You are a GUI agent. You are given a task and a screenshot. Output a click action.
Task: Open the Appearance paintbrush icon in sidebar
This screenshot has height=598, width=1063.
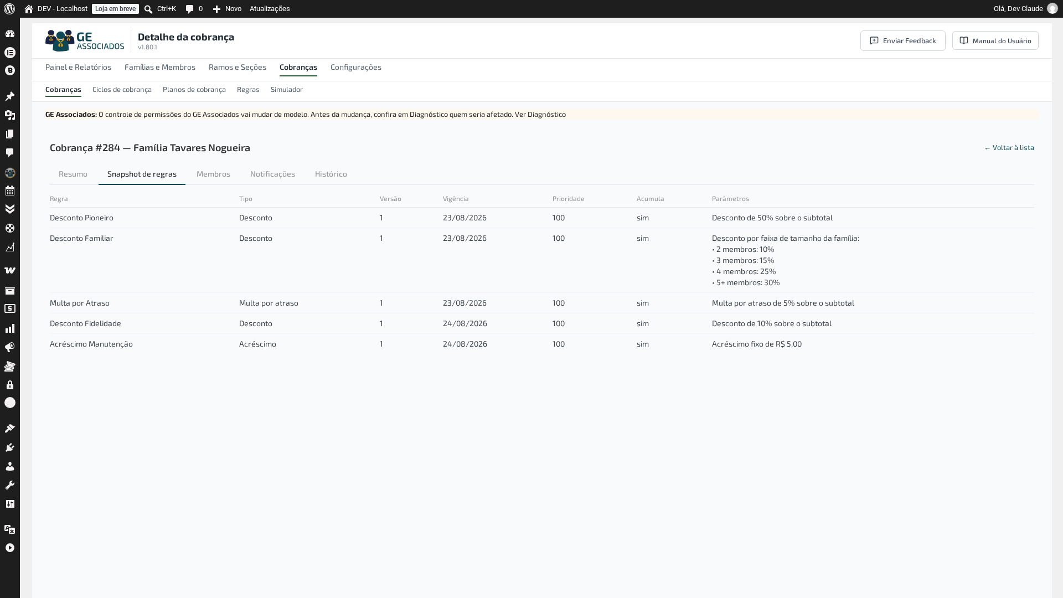coord(10,429)
